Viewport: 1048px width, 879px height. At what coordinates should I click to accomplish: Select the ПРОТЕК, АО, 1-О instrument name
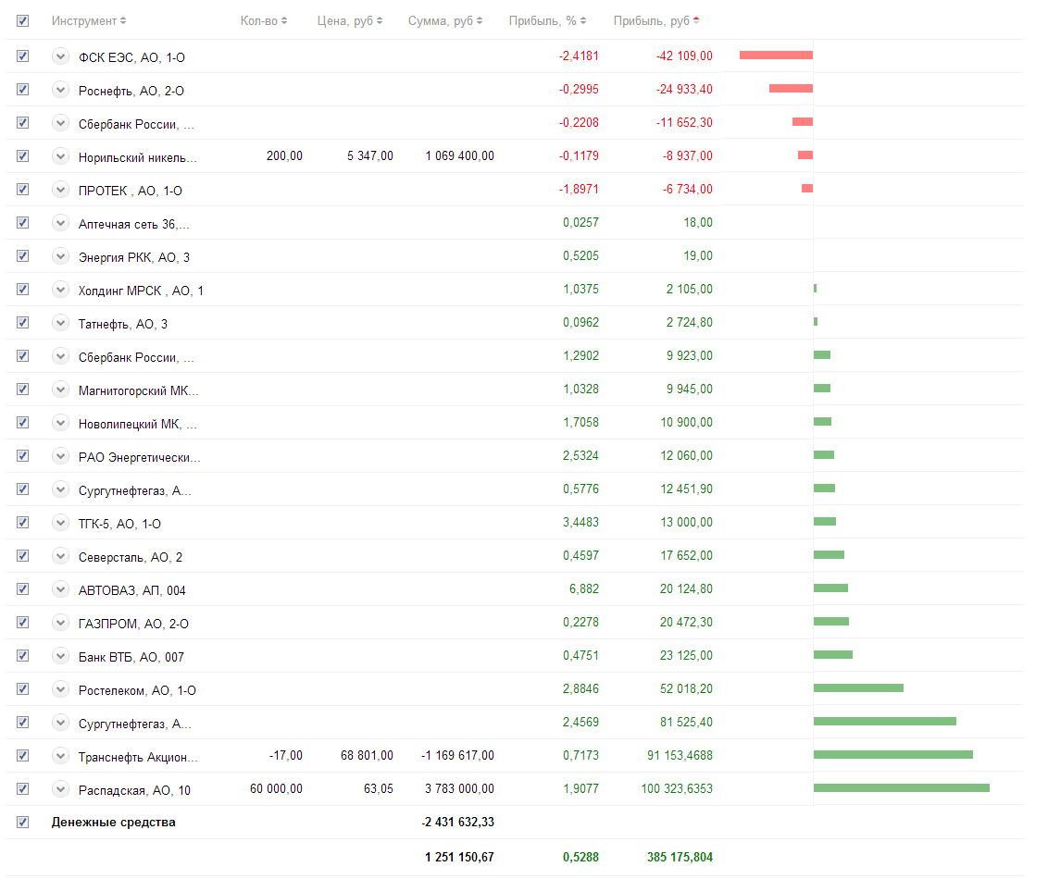point(131,191)
